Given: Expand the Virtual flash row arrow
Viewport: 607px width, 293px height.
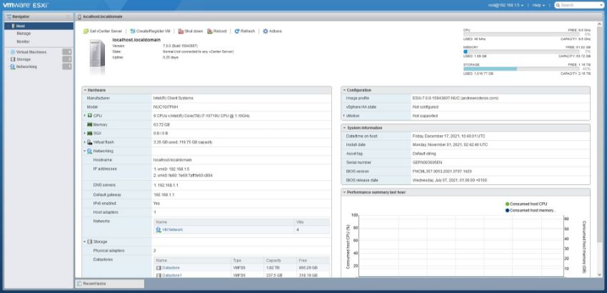Looking at the screenshot, I should [x=84, y=142].
